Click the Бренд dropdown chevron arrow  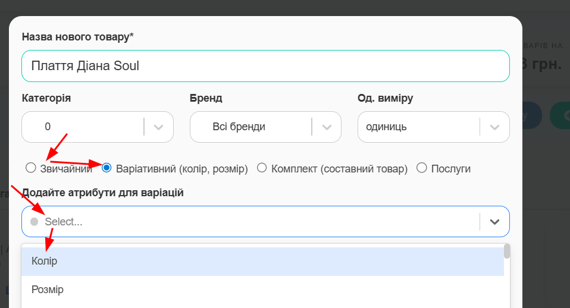[x=326, y=127]
